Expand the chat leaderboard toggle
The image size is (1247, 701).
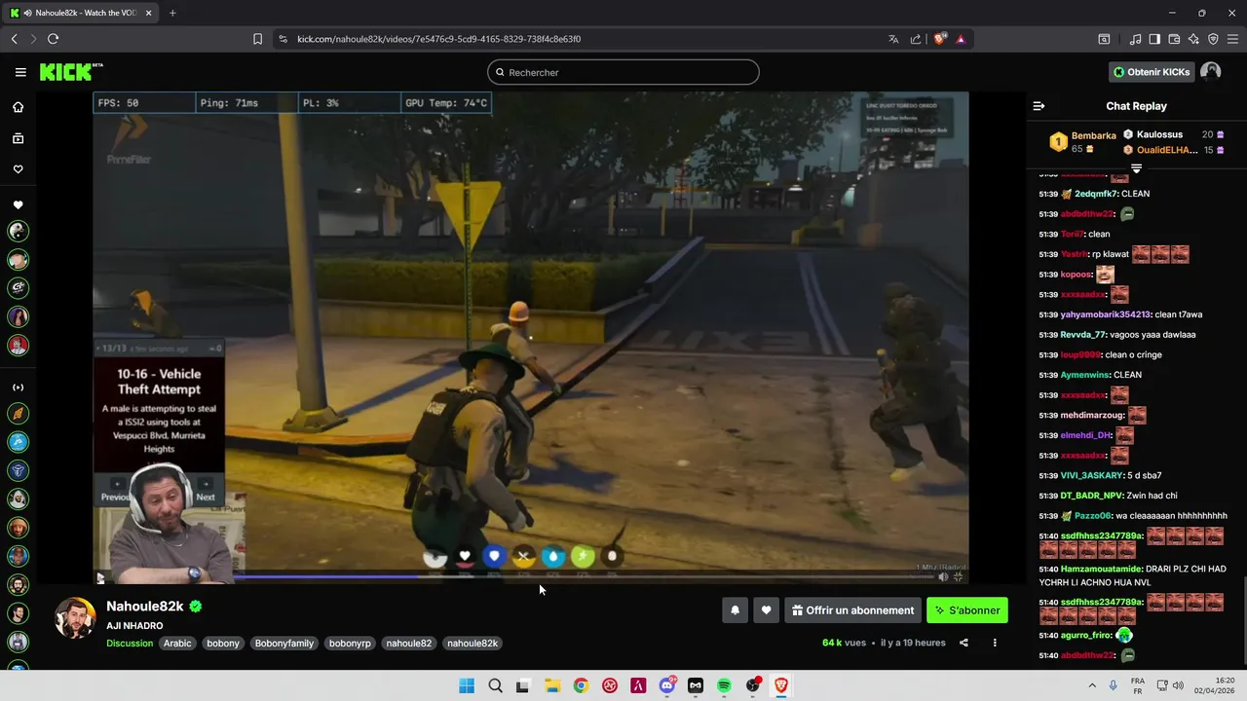[1136, 168]
